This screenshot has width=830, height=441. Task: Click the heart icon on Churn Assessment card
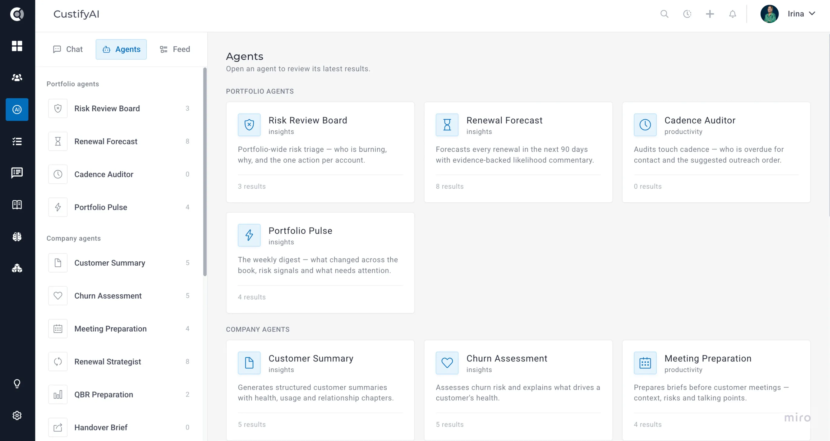coord(447,363)
